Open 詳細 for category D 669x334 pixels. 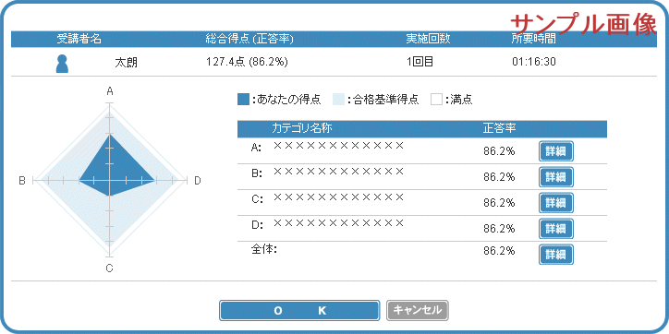click(x=556, y=229)
